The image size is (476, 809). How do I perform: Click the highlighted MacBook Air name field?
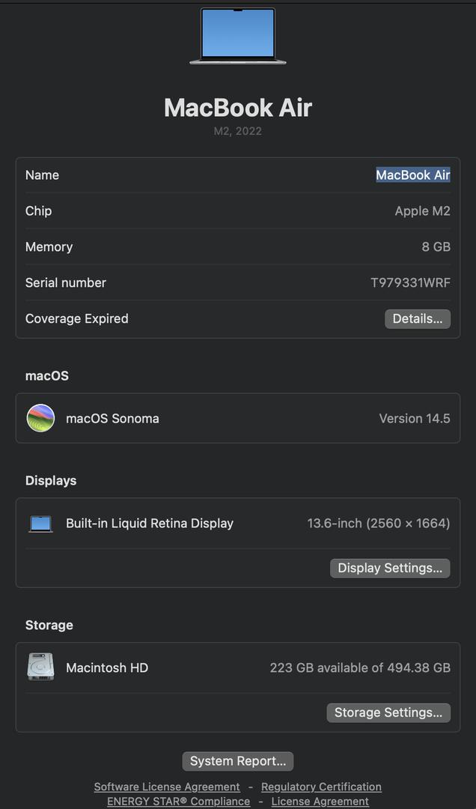click(412, 175)
